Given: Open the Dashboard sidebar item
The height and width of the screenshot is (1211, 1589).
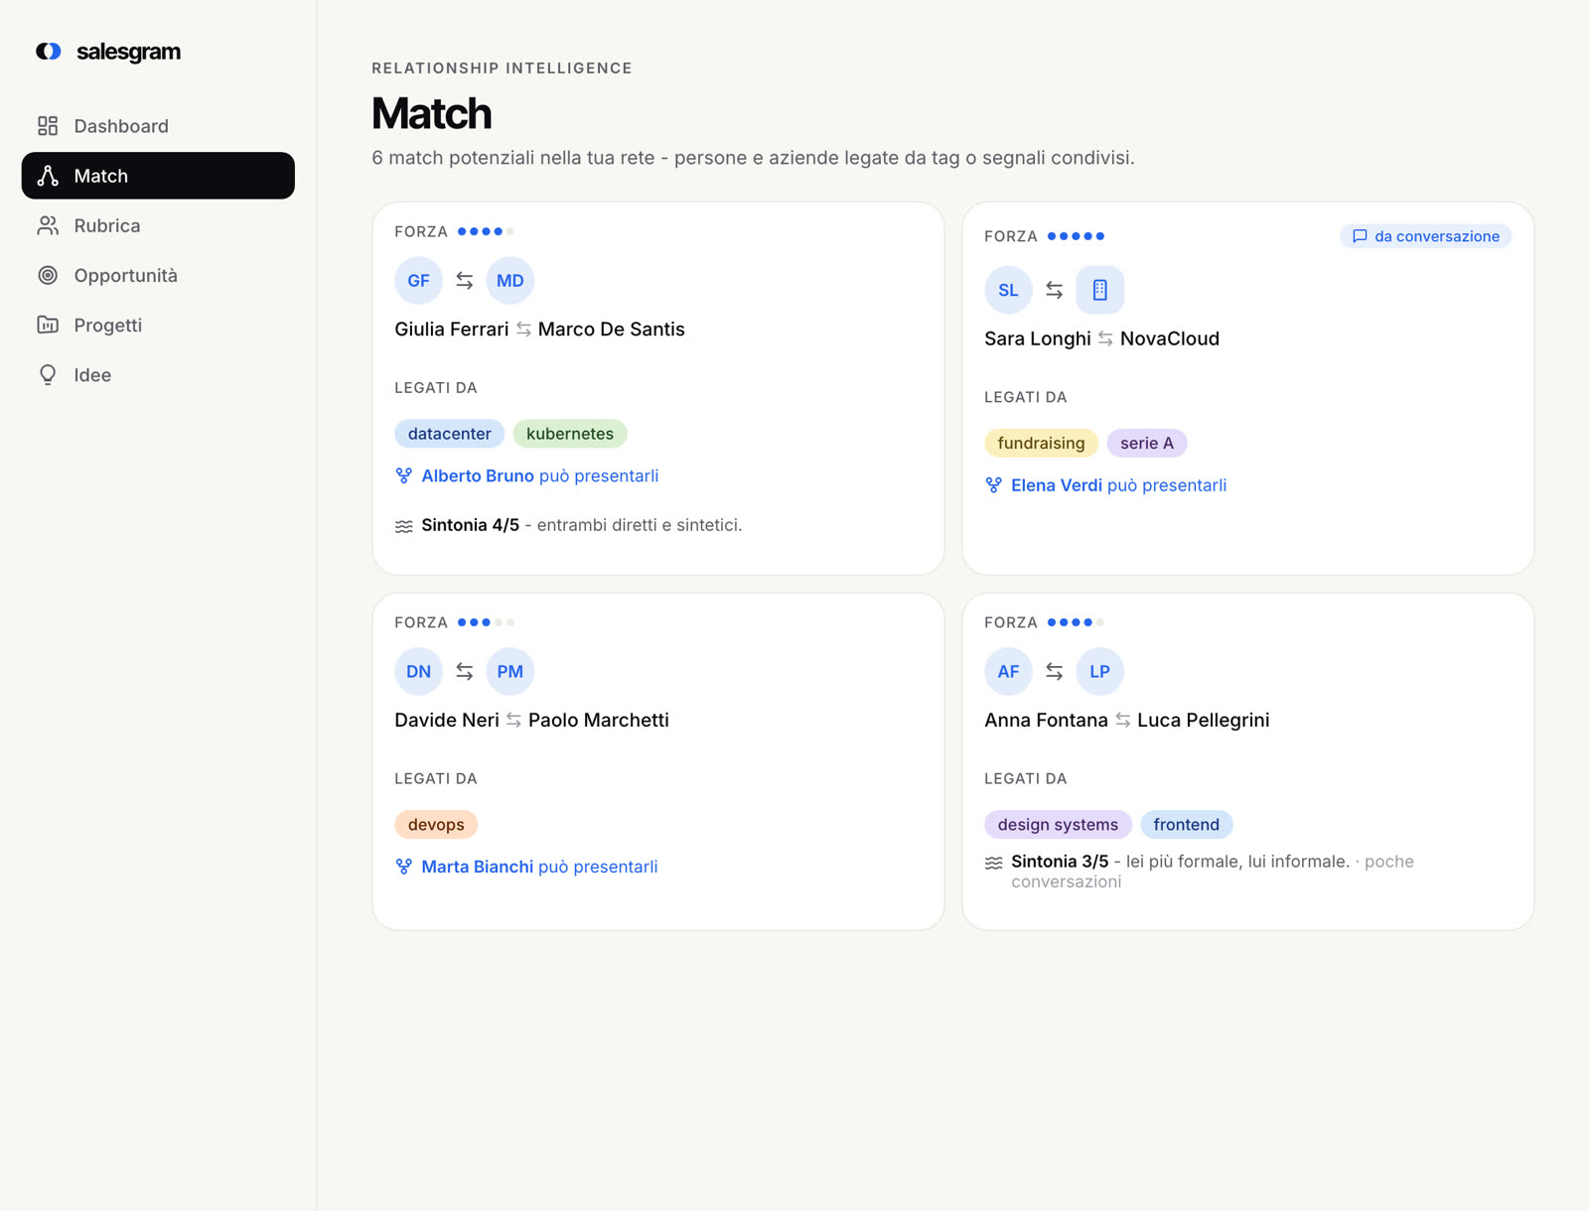Looking at the screenshot, I should coord(158,126).
